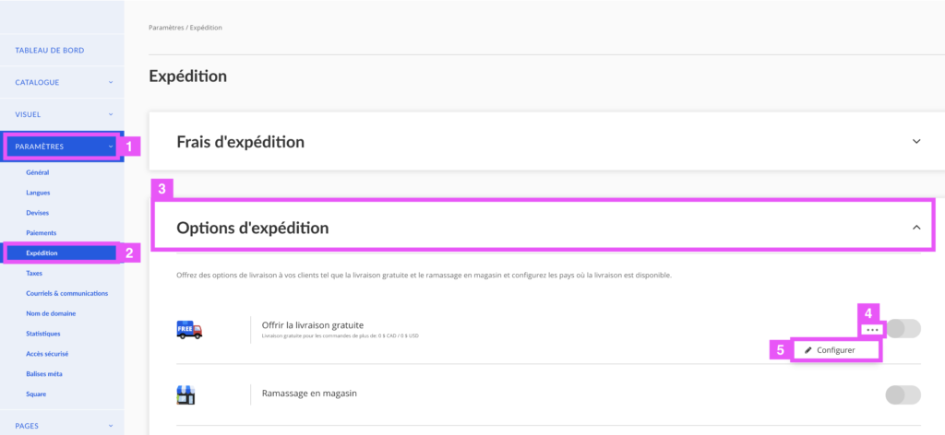The height and width of the screenshot is (435, 945).
Task: Enable the Ramassage en magasin toggle
Action: [903, 394]
